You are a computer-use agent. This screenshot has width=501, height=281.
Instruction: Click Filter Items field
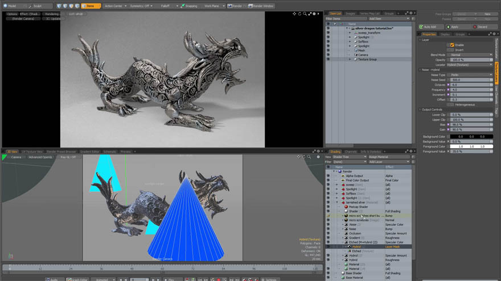346,19
